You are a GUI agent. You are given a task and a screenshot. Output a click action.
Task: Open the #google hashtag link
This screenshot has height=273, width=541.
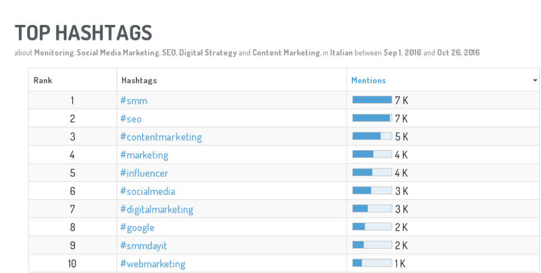(x=137, y=228)
